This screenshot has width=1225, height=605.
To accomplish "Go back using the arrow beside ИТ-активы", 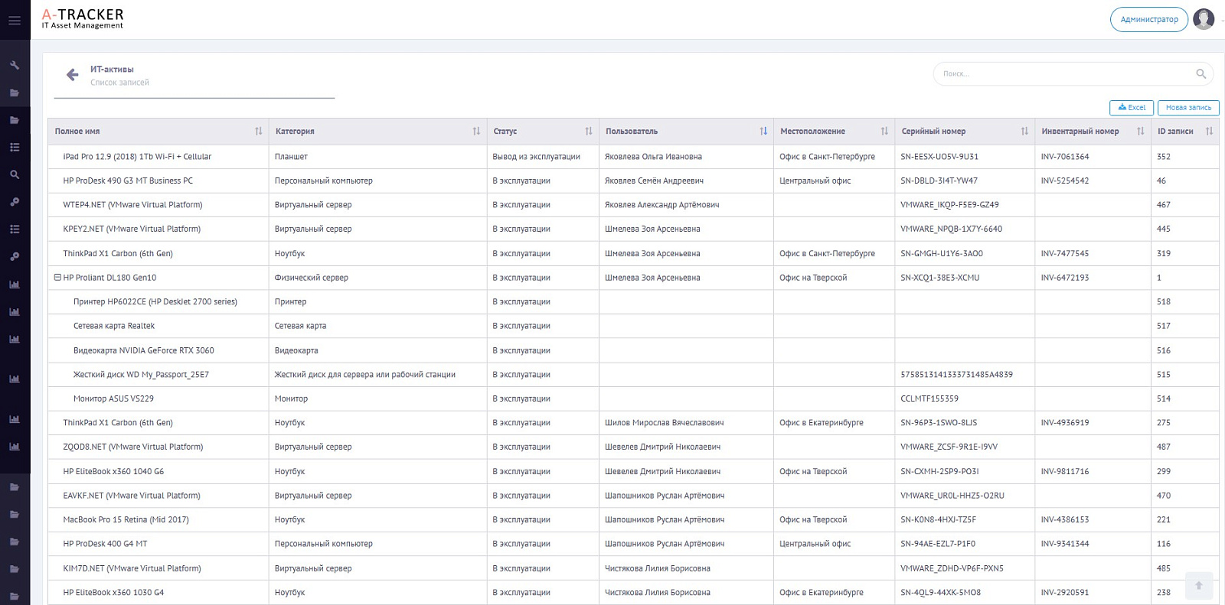I will (x=72, y=75).
